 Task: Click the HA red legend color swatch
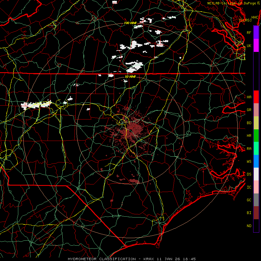click(x=256, y=97)
